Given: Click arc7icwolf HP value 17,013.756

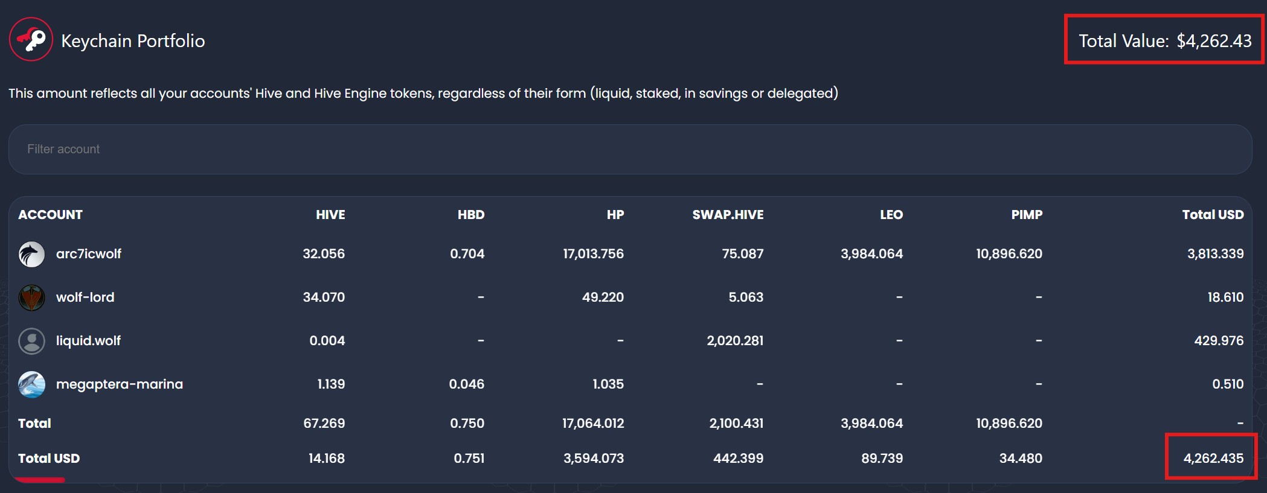Looking at the screenshot, I should coord(594,254).
